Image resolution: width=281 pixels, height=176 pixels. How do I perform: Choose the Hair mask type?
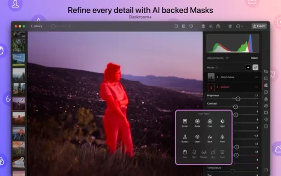pyautogui.click(x=185, y=154)
